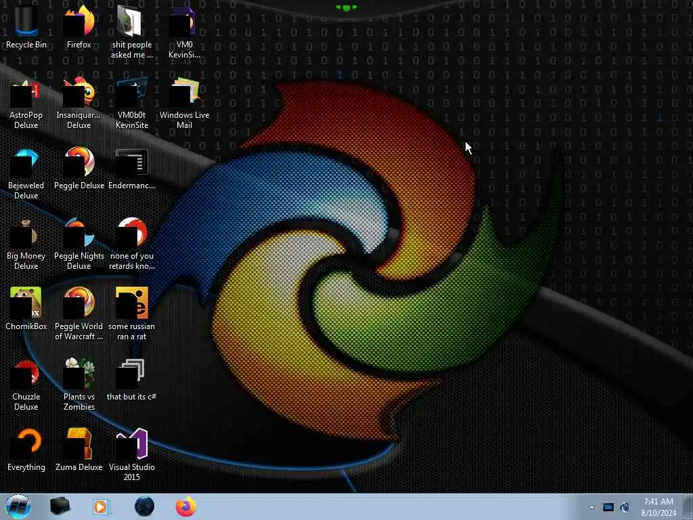The height and width of the screenshot is (520, 693).
Task: Open the Recycle Bin desktop icon
Action: point(26,26)
